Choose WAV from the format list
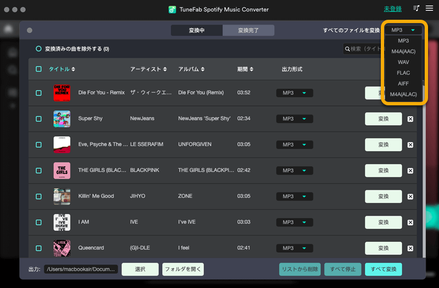Screen dimensions: 439x288 pos(403,62)
